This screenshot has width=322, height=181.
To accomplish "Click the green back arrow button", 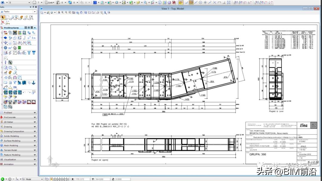I will tap(3, 179).
